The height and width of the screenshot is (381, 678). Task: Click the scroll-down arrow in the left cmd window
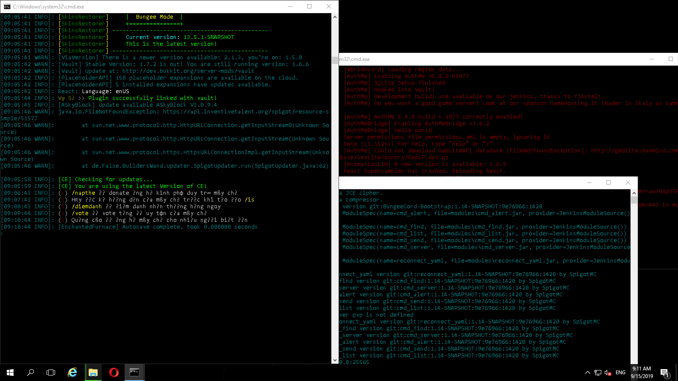[x=335, y=360]
